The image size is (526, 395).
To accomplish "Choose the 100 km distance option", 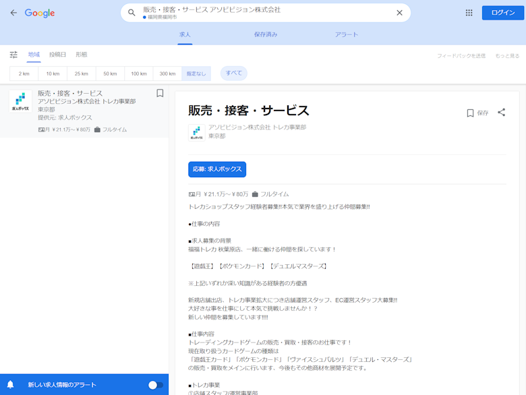I will click(x=139, y=73).
